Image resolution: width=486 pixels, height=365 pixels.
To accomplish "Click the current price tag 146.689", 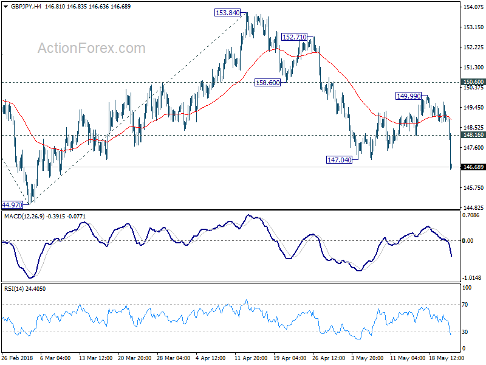I will (x=473, y=167).
